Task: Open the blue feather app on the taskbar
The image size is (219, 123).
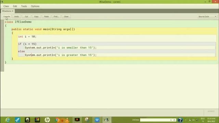Action: pyautogui.click(x=17, y=120)
